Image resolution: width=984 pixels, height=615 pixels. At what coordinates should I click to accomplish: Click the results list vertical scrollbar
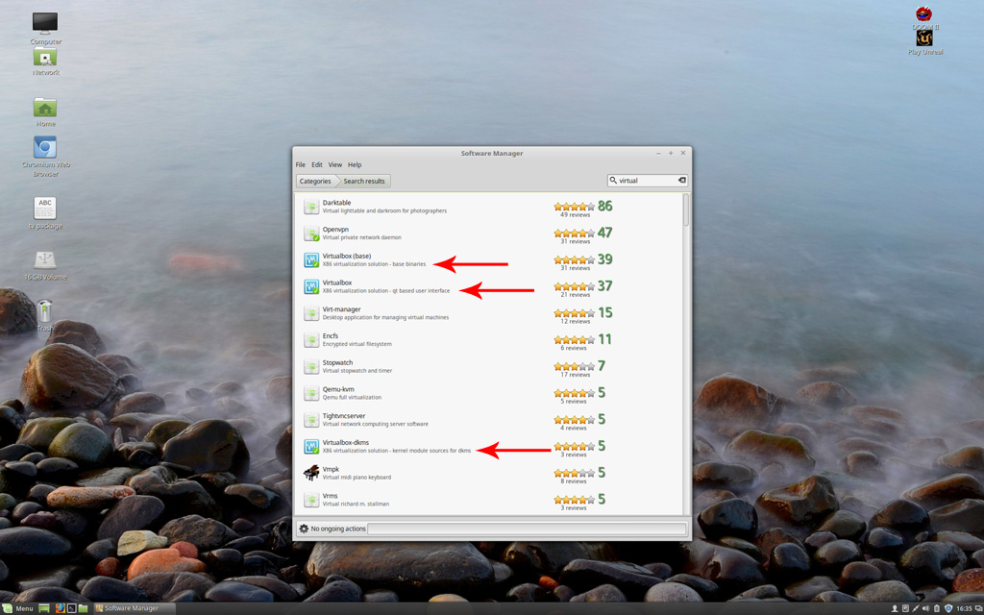click(x=686, y=209)
